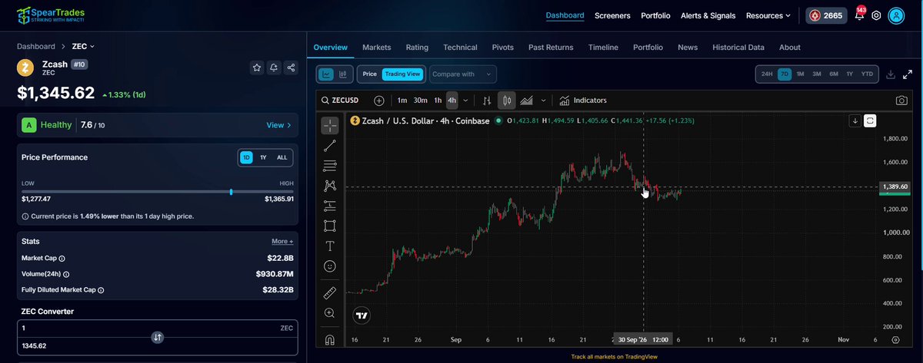
Task: Select the Price chart mode
Action: point(370,74)
